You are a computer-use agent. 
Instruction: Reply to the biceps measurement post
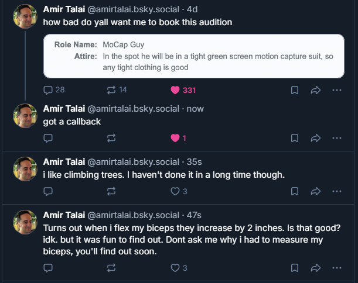click(x=49, y=268)
